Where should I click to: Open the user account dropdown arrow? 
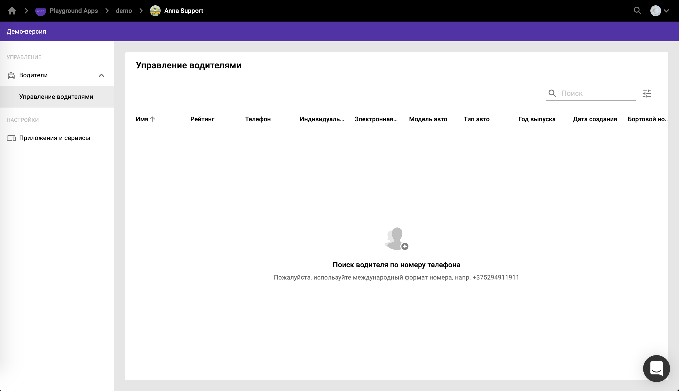[x=666, y=11]
